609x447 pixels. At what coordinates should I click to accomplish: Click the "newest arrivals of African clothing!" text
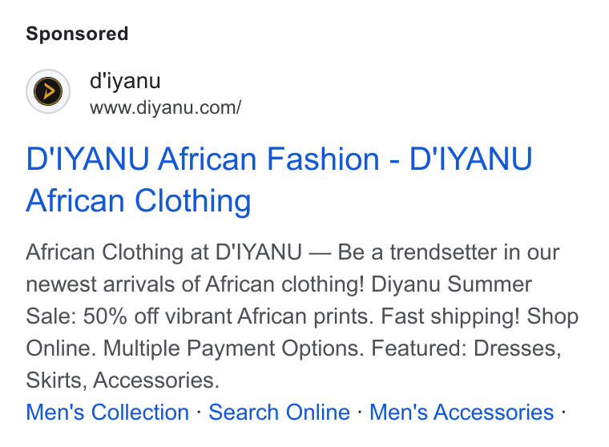pyautogui.click(x=195, y=284)
